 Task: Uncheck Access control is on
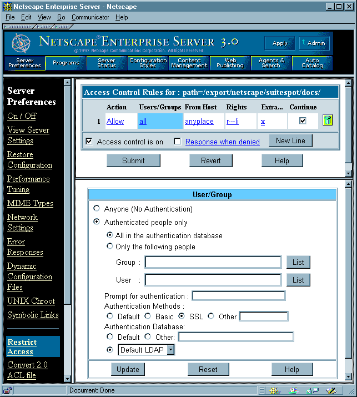89,141
